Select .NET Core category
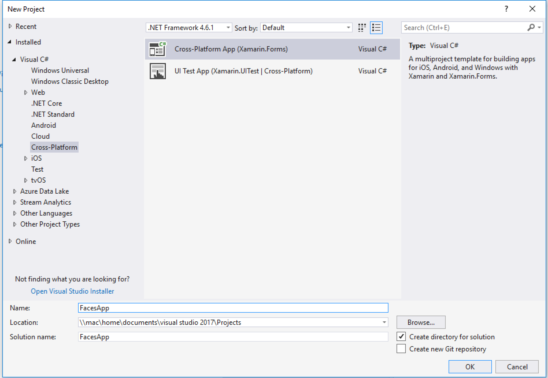The height and width of the screenshot is (378, 548). (47, 103)
